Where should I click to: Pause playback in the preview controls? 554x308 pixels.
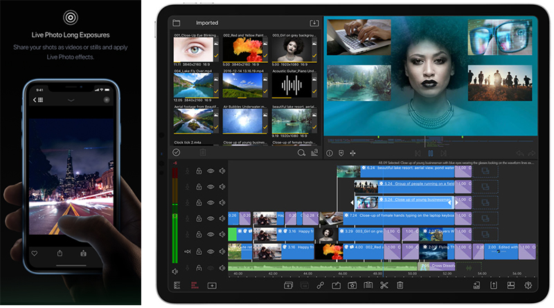[430, 153]
